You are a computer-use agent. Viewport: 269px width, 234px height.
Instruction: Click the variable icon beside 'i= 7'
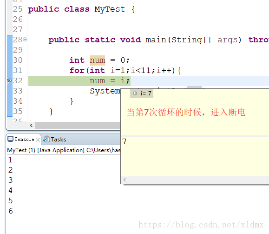coord(135,94)
